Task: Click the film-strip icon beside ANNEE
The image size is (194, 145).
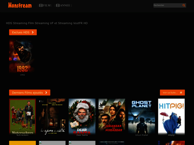Action: 58,5
